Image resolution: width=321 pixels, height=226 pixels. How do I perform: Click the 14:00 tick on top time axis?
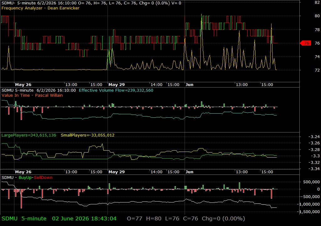tap(156, 84)
